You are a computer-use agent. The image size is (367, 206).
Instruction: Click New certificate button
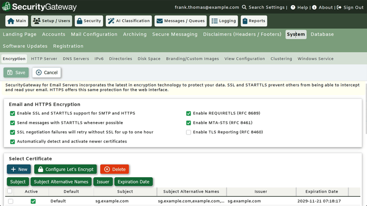19,169
